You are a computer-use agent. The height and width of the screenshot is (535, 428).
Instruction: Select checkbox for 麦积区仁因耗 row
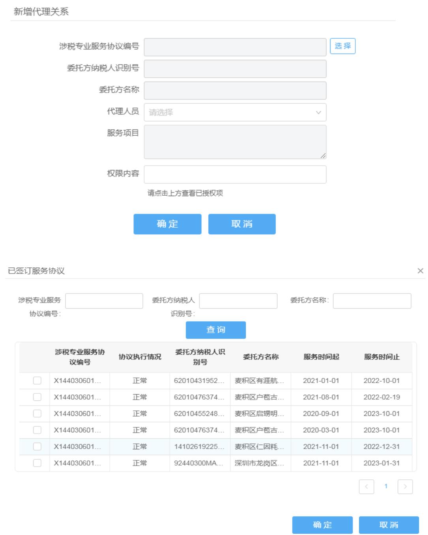(x=37, y=447)
